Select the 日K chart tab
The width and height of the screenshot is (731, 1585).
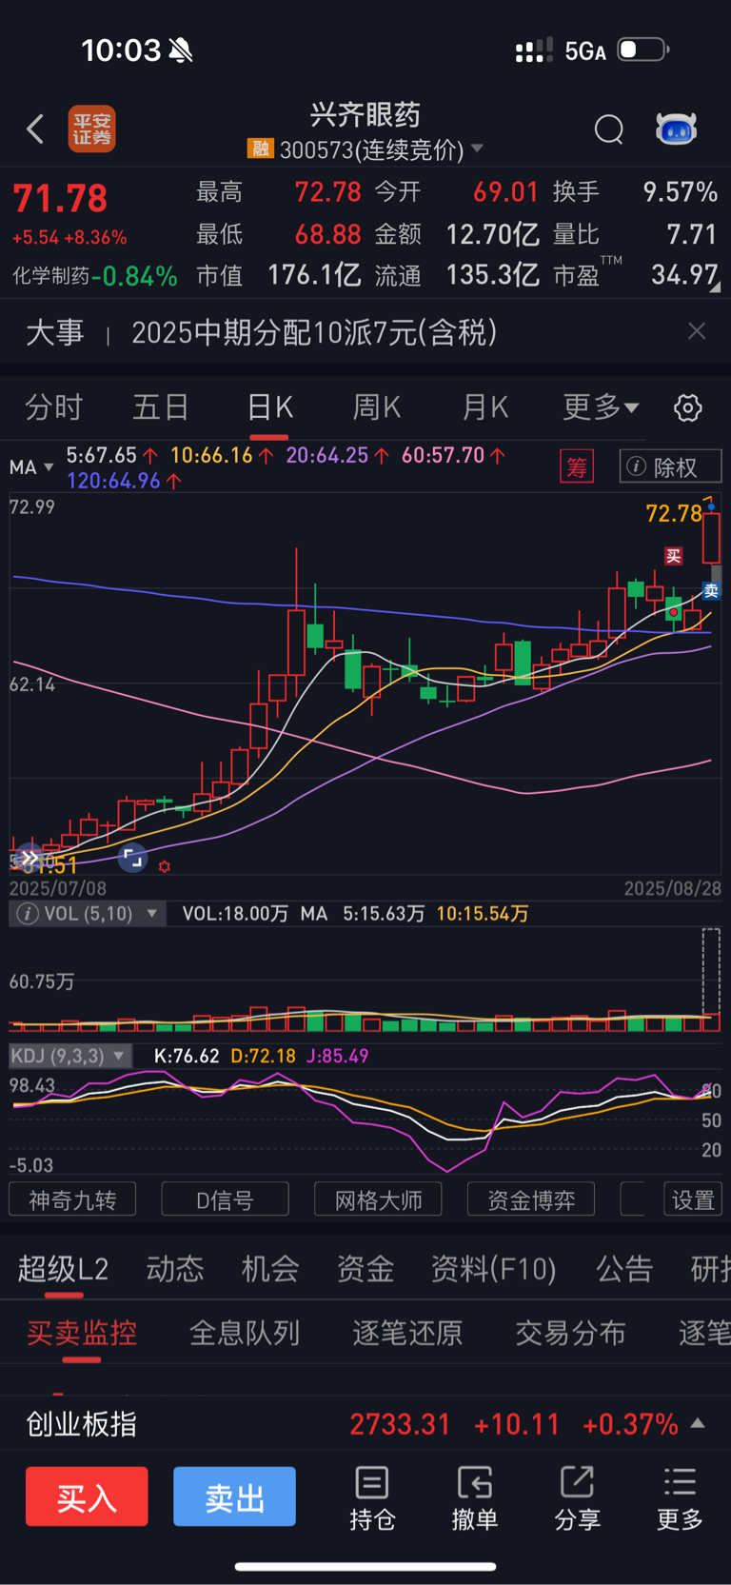point(269,407)
